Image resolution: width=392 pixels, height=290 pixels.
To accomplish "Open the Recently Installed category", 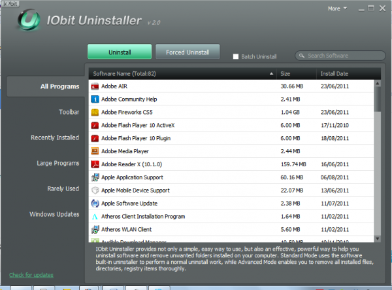I will coord(55,137).
